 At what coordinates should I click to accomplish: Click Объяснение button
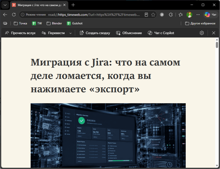coord(129,33)
